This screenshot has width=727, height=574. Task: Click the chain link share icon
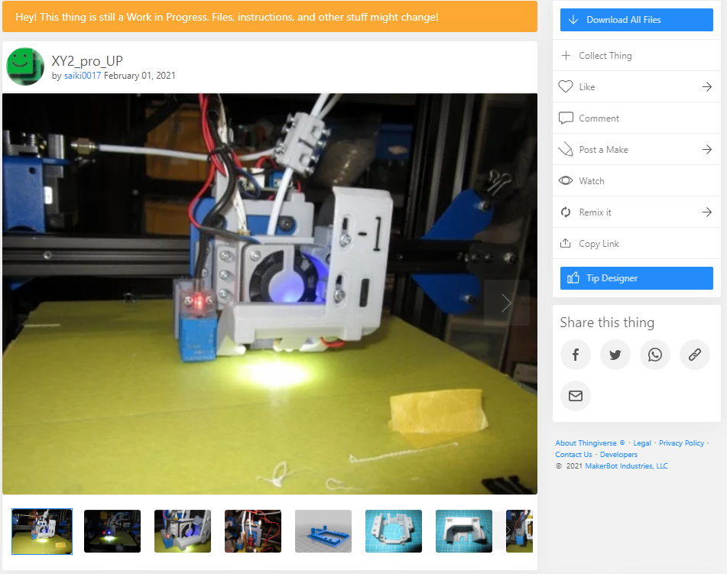(x=695, y=355)
